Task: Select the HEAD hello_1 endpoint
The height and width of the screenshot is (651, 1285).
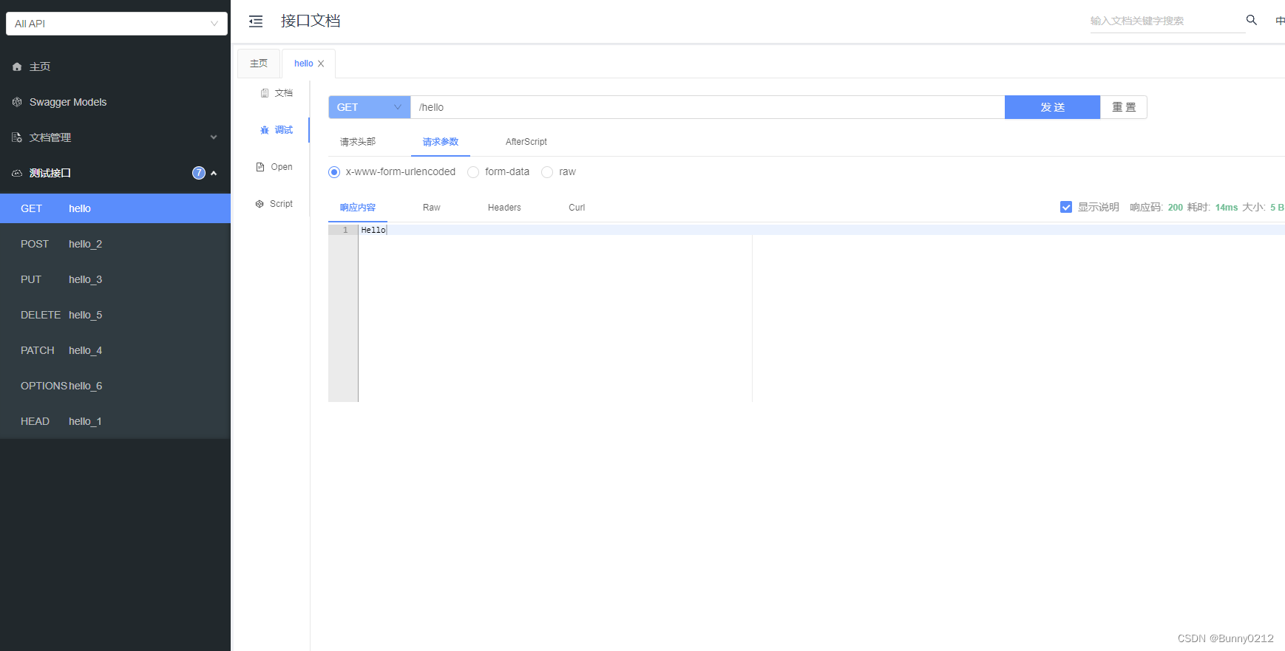Action: pyautogui.click(x=115, y=421)
